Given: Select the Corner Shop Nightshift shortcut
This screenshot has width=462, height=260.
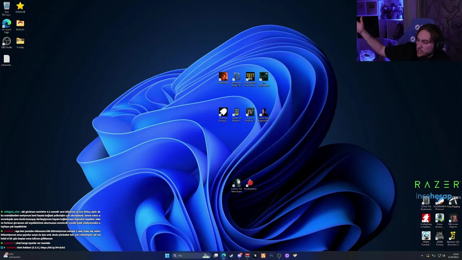Looking at the screenshot, I should pyautogui.click(x=263, y=114).
